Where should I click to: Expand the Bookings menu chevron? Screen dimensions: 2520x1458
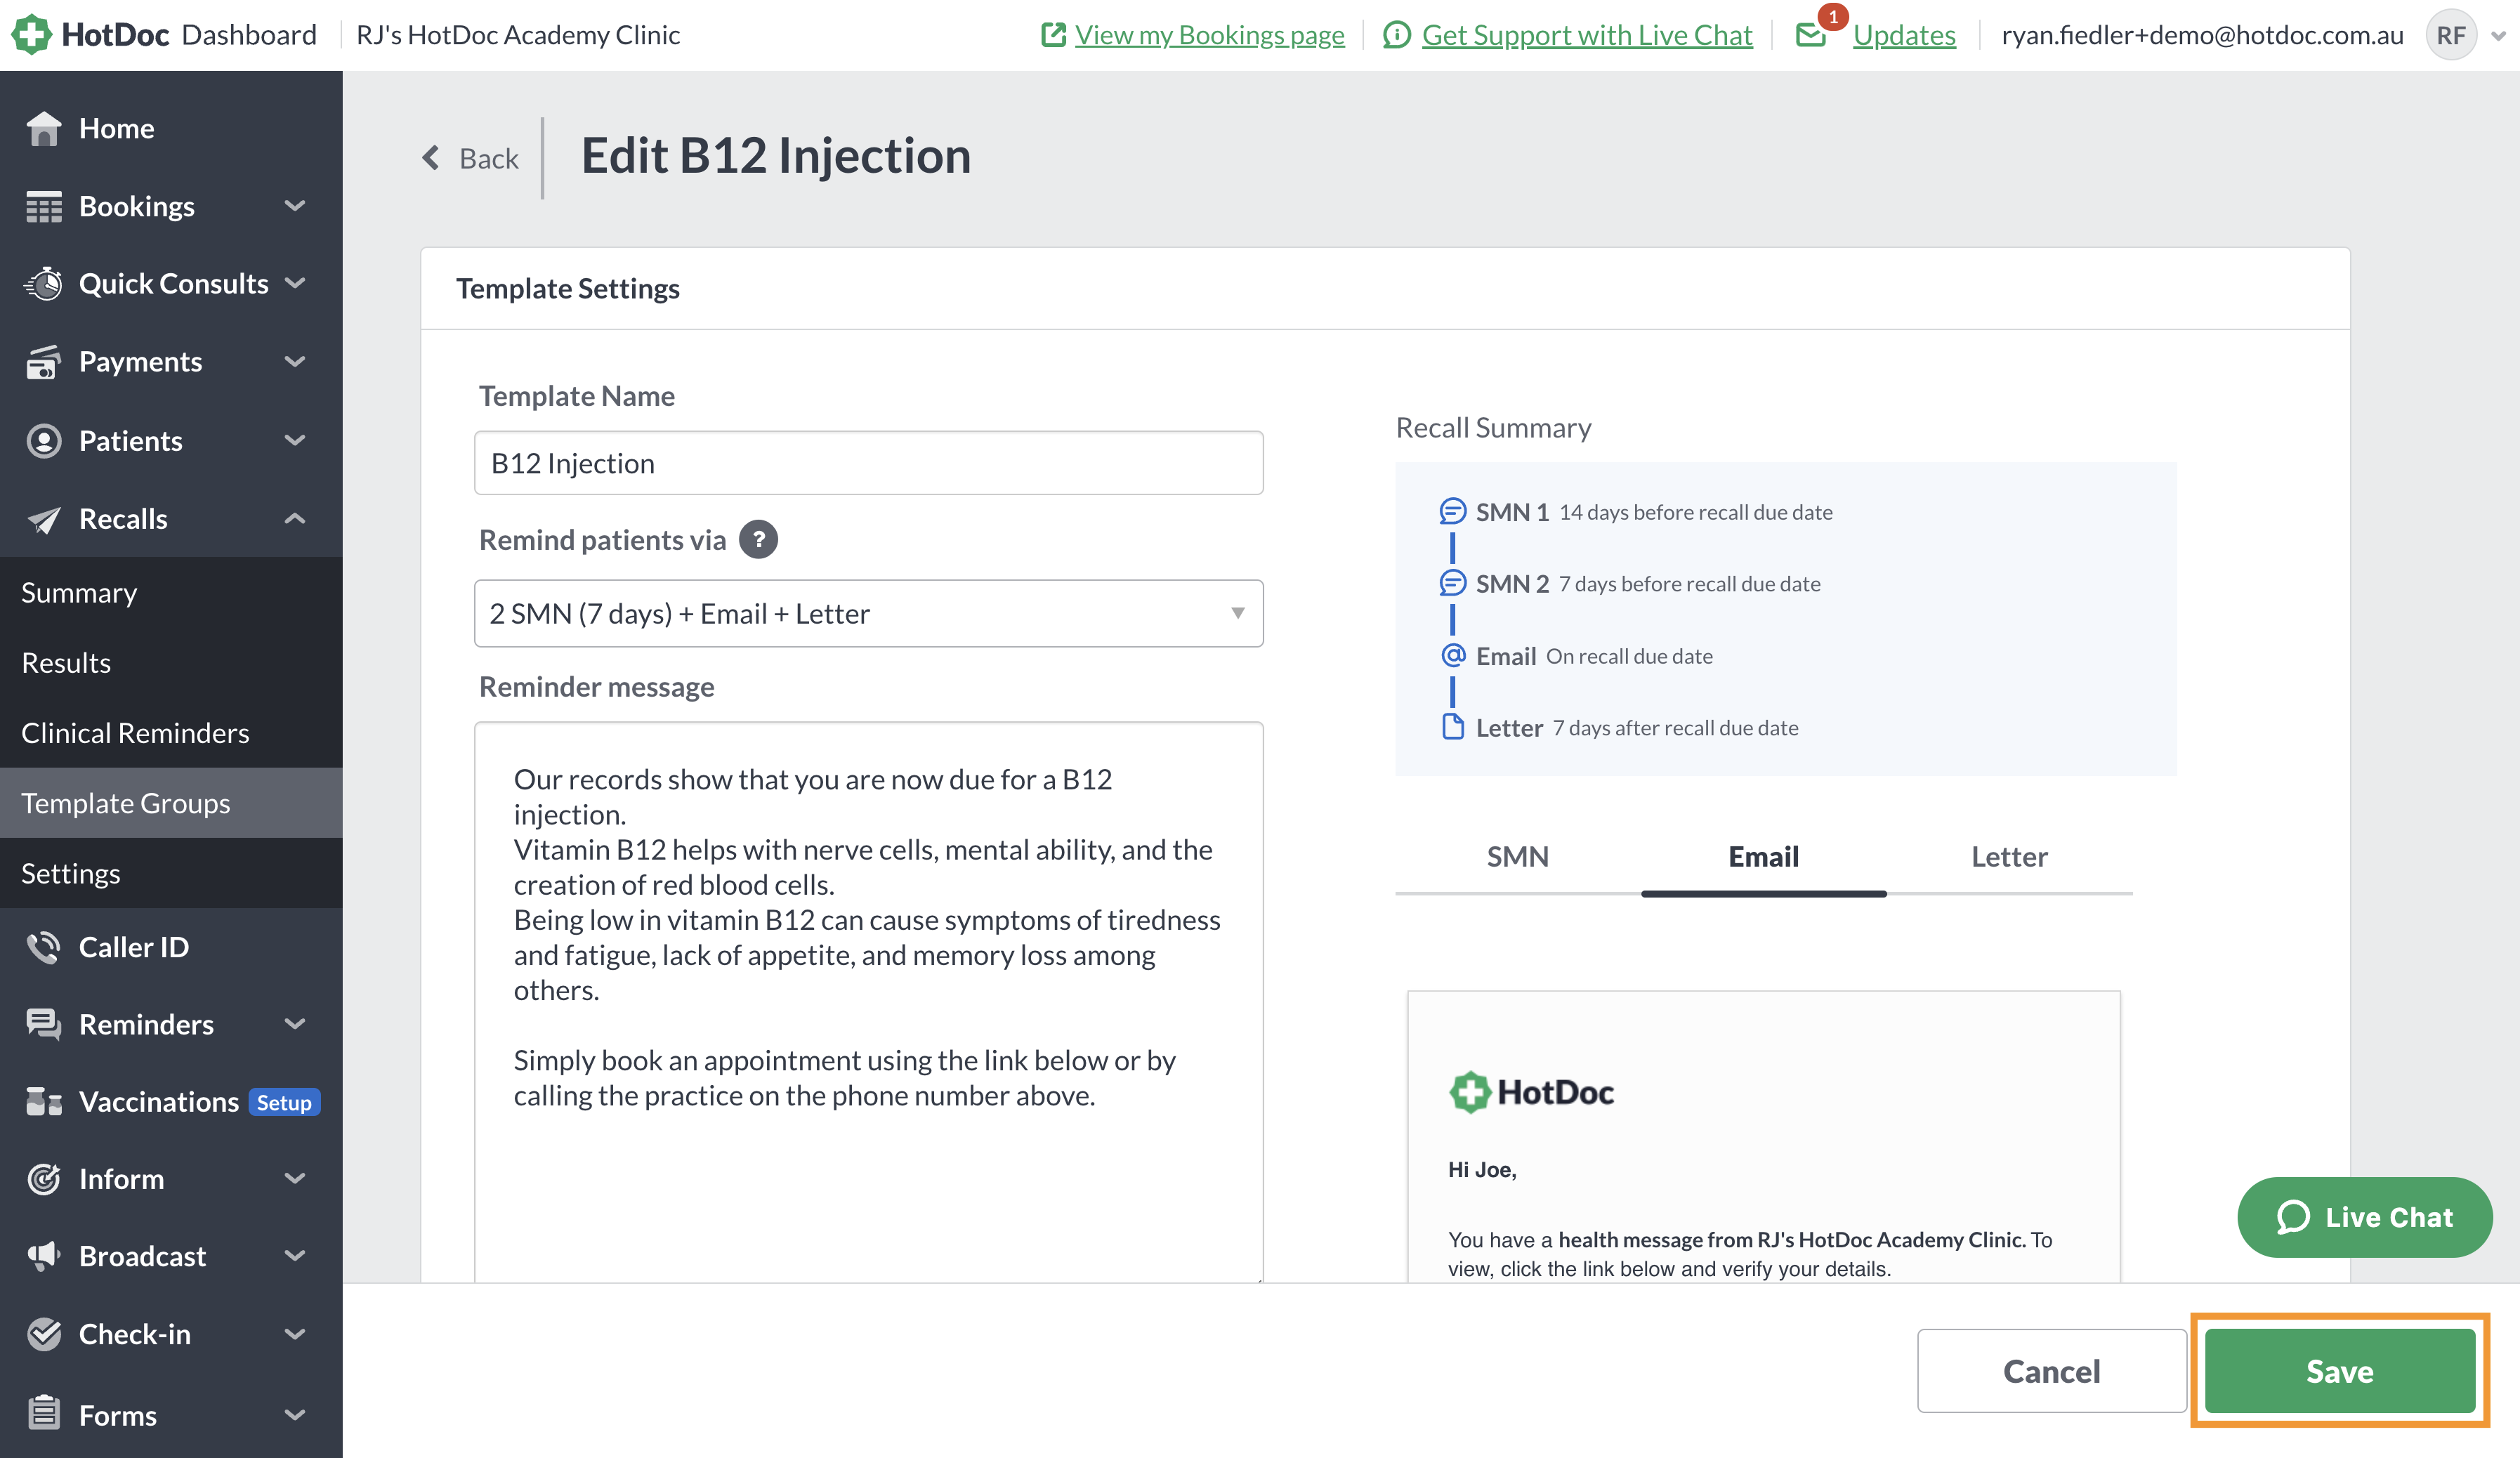point(294,206)
